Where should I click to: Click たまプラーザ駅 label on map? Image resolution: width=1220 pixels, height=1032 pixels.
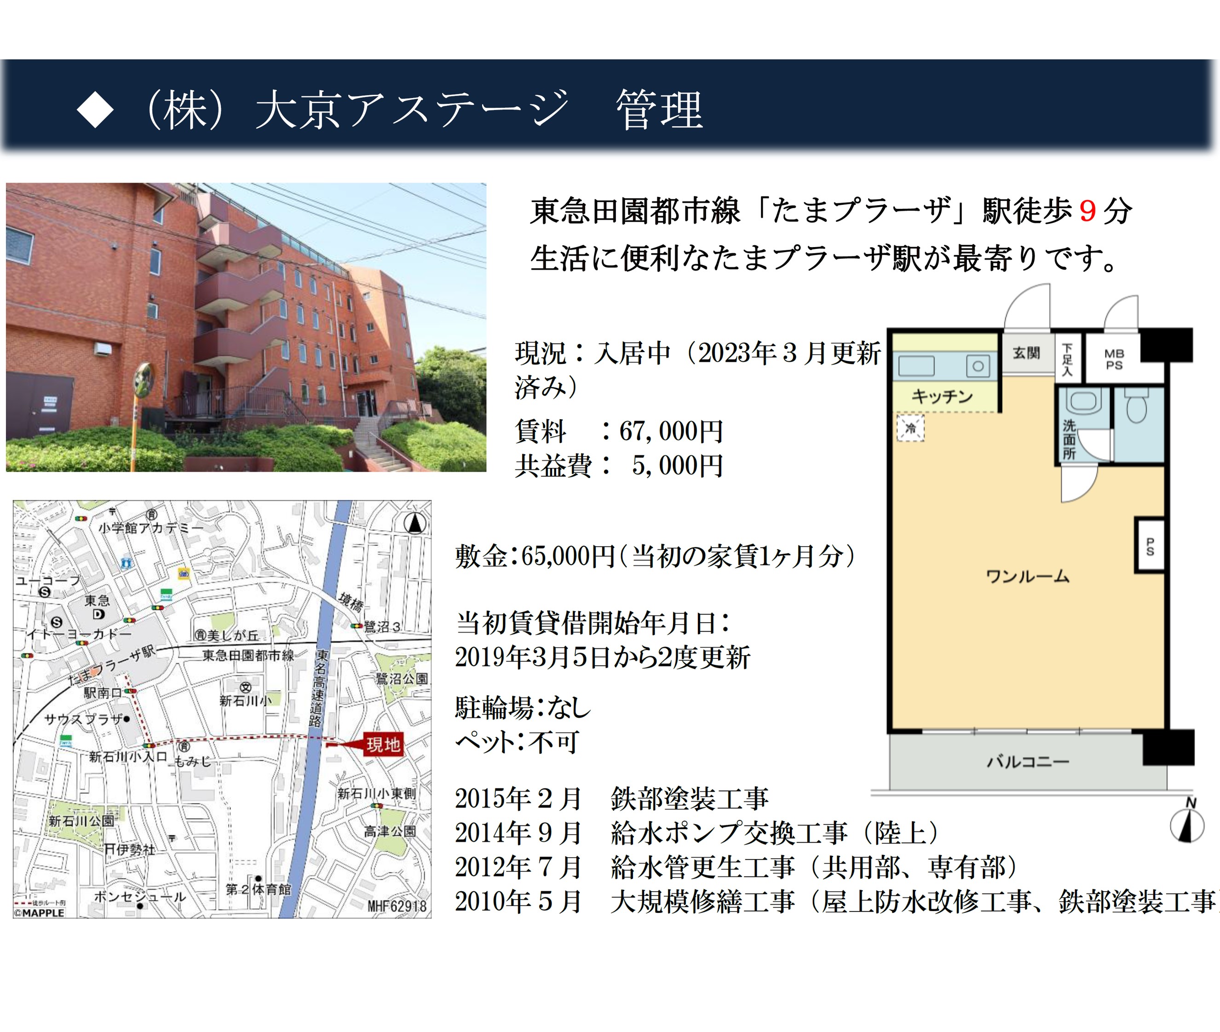[x=111, y=666]
